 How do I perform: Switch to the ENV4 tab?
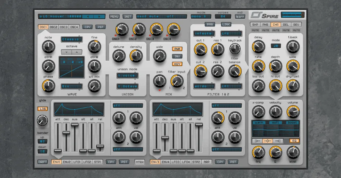coord(166,162)
